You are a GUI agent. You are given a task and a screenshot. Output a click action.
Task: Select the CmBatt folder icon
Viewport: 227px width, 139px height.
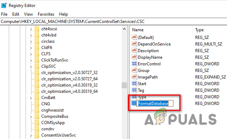(x=37, y=98)
